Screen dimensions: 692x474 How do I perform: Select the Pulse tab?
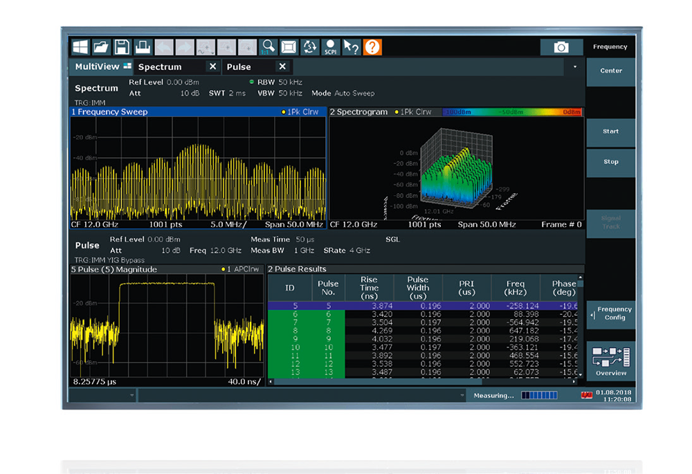pos(239,67)
